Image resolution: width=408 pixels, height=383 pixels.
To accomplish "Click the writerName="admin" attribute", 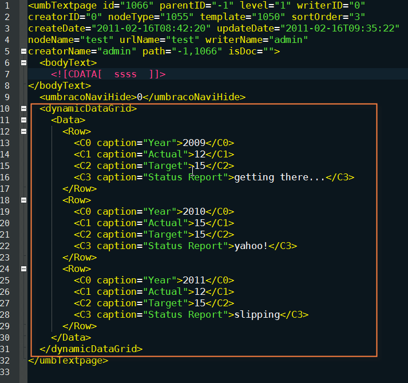I will coord(256,40).
